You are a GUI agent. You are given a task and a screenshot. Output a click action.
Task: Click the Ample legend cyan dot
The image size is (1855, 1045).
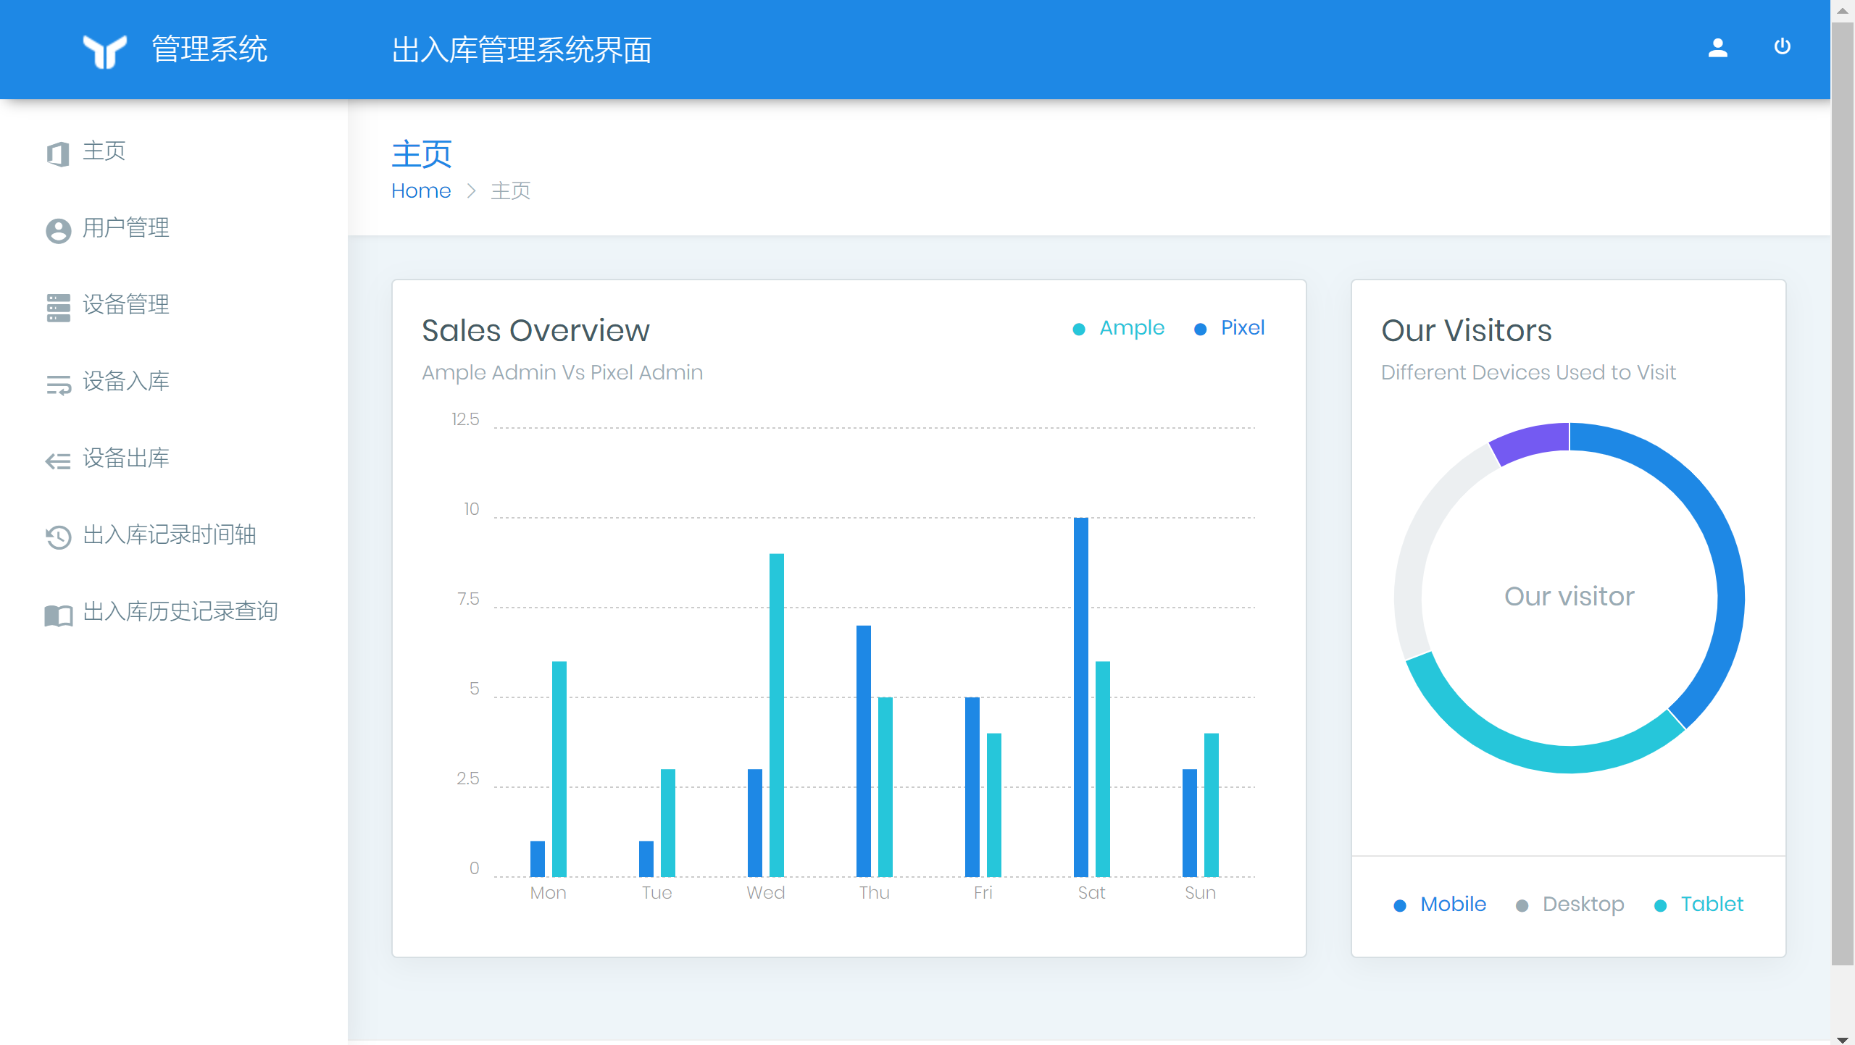1079,330
